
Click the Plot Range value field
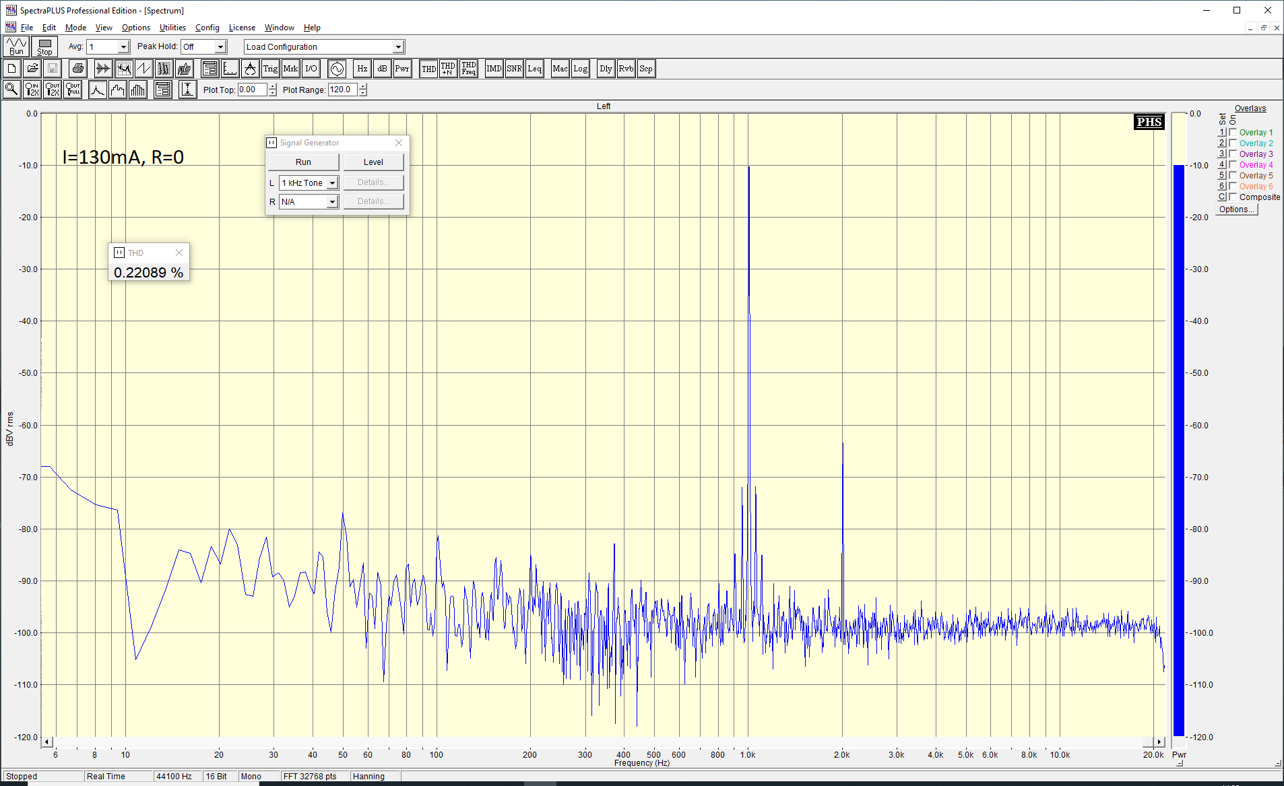[x=343, y=90]
